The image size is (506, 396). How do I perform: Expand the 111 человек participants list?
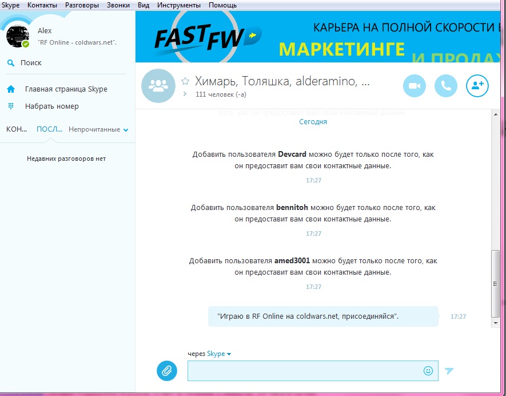[x=185, y=94]
